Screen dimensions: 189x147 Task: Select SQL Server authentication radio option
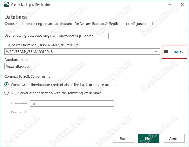coord(7,93)
